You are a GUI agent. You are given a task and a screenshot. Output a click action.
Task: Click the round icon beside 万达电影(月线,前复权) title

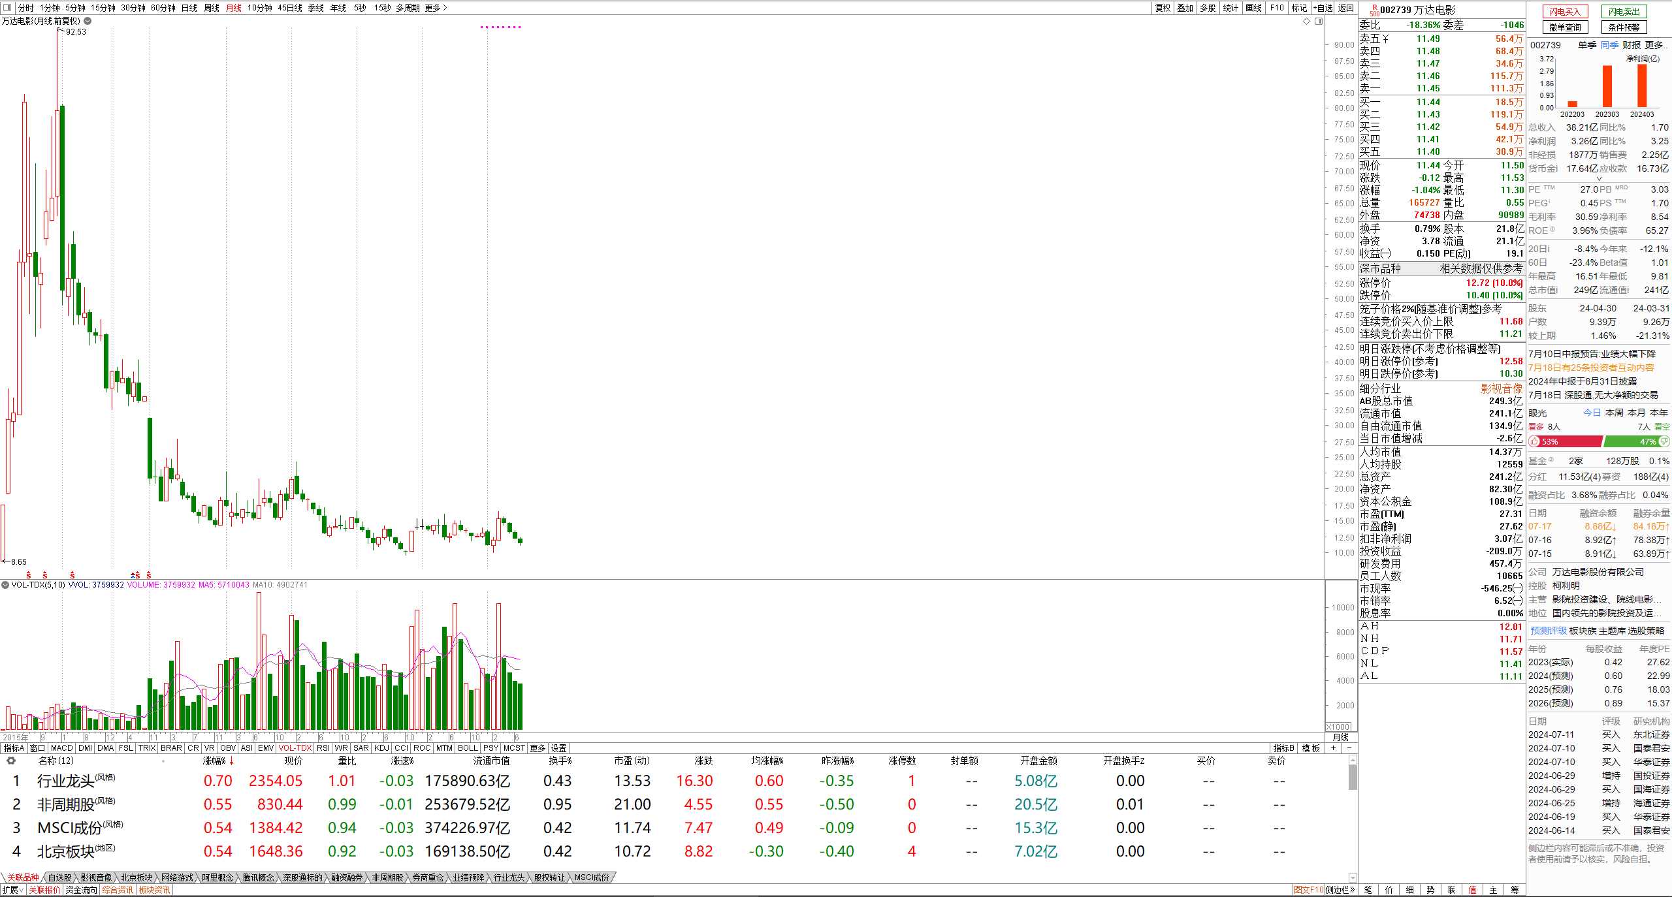(x=88, y=21)
